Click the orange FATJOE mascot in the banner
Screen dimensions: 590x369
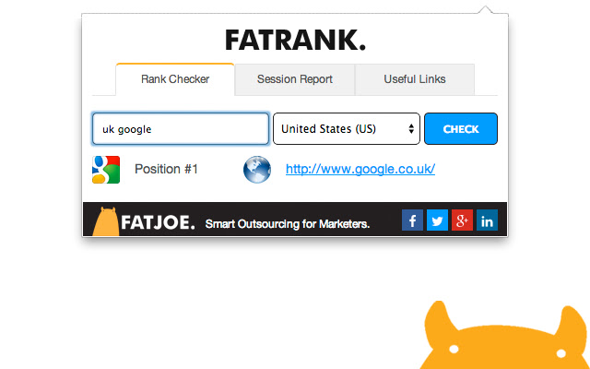point(106,221)
